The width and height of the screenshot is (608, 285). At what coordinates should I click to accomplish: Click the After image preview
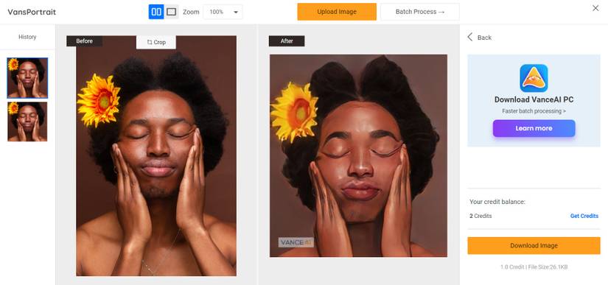[x=358, y=155]
